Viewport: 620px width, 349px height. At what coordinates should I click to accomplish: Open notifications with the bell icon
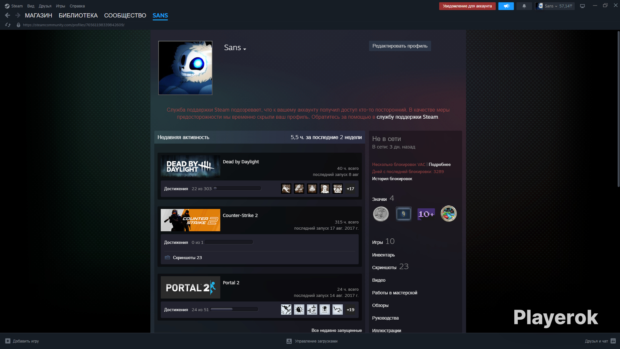(x=524, y=6)
